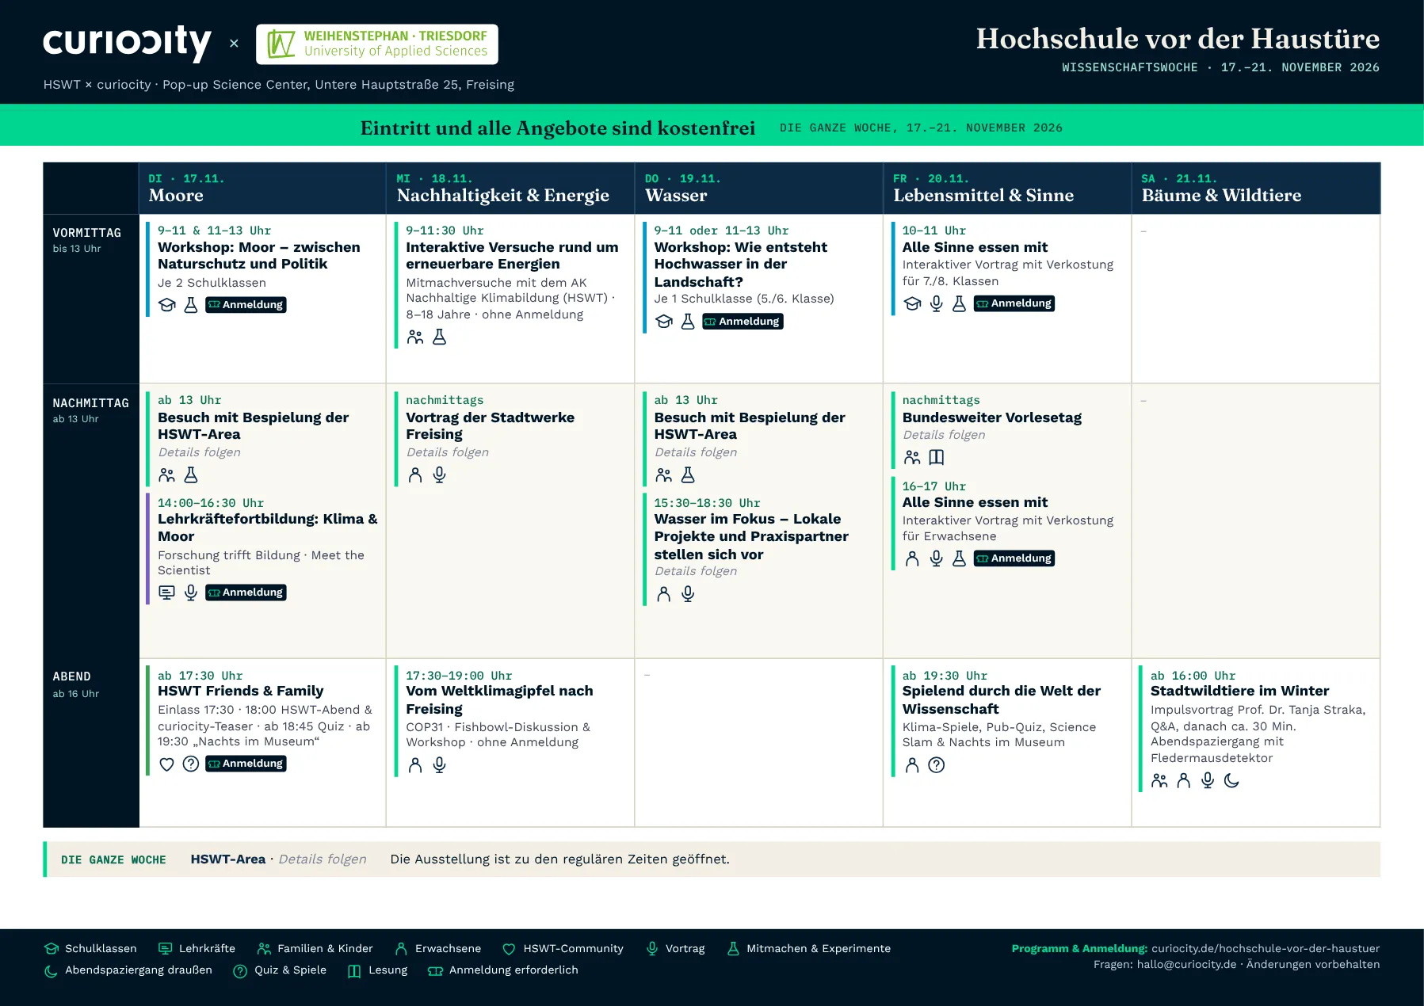Click Anmeldung badge under 10–11 Uhr Alle Sinne

(x=1014, y=303)
